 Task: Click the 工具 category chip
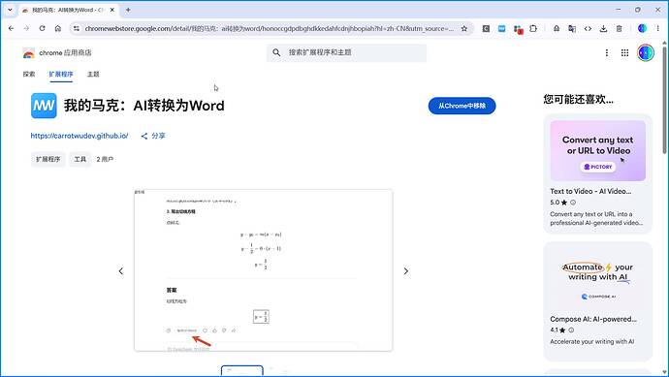pyautogui.click(x=80, y=159)
